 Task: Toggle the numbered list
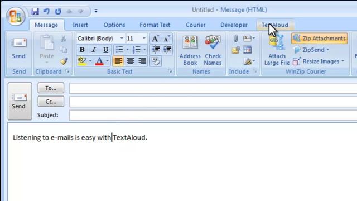point(136,50)
